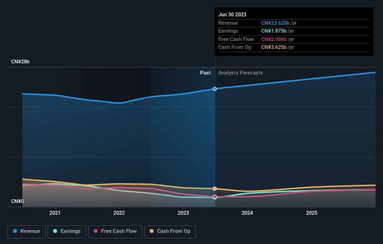Click the Past label on the chart

tap(205, 73)
